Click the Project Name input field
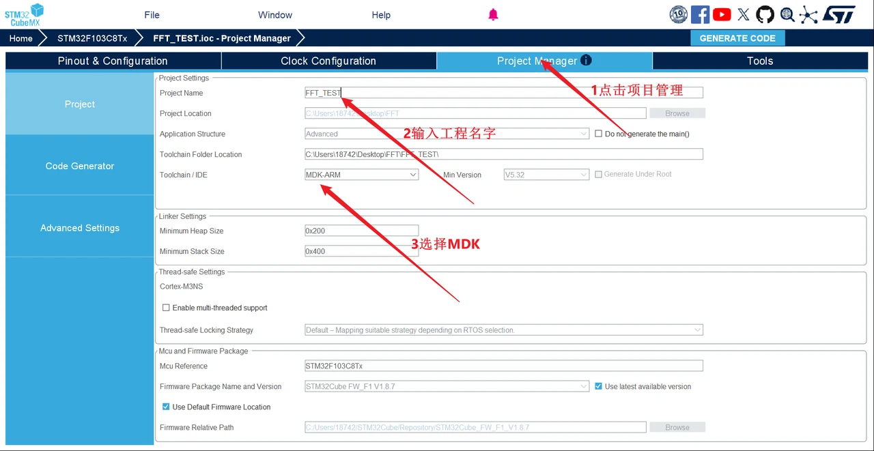Viewport: 874px width, 451px height. tap(504, 93)
